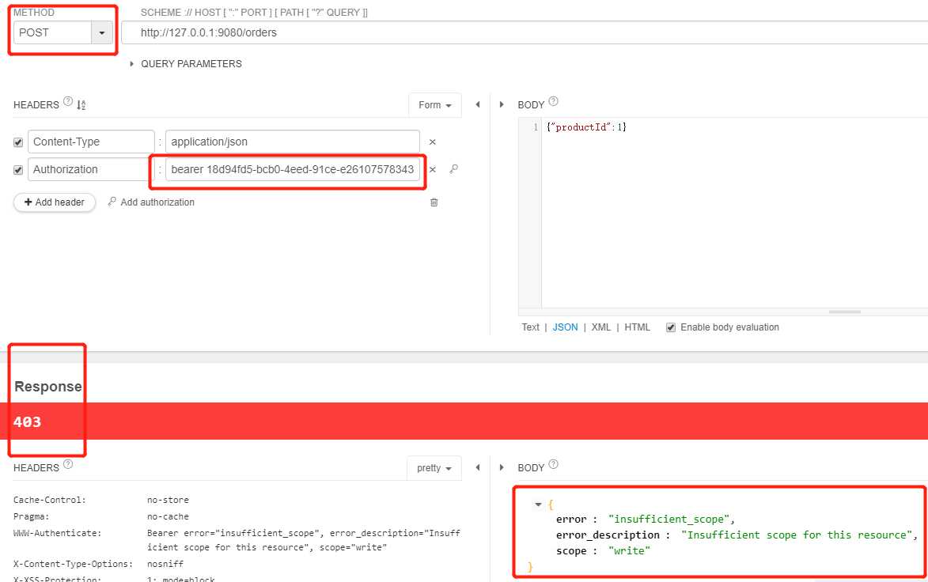Screen dimensions: 928x582
Task: Expand request body panel with right arrow
Action: coord(502,104)
